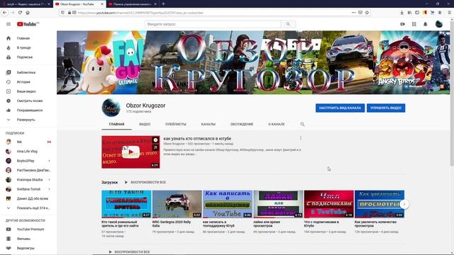This screenshot has width=454, height=255.
Task: Open the Firefox menu button
Action: click(449, 13)
